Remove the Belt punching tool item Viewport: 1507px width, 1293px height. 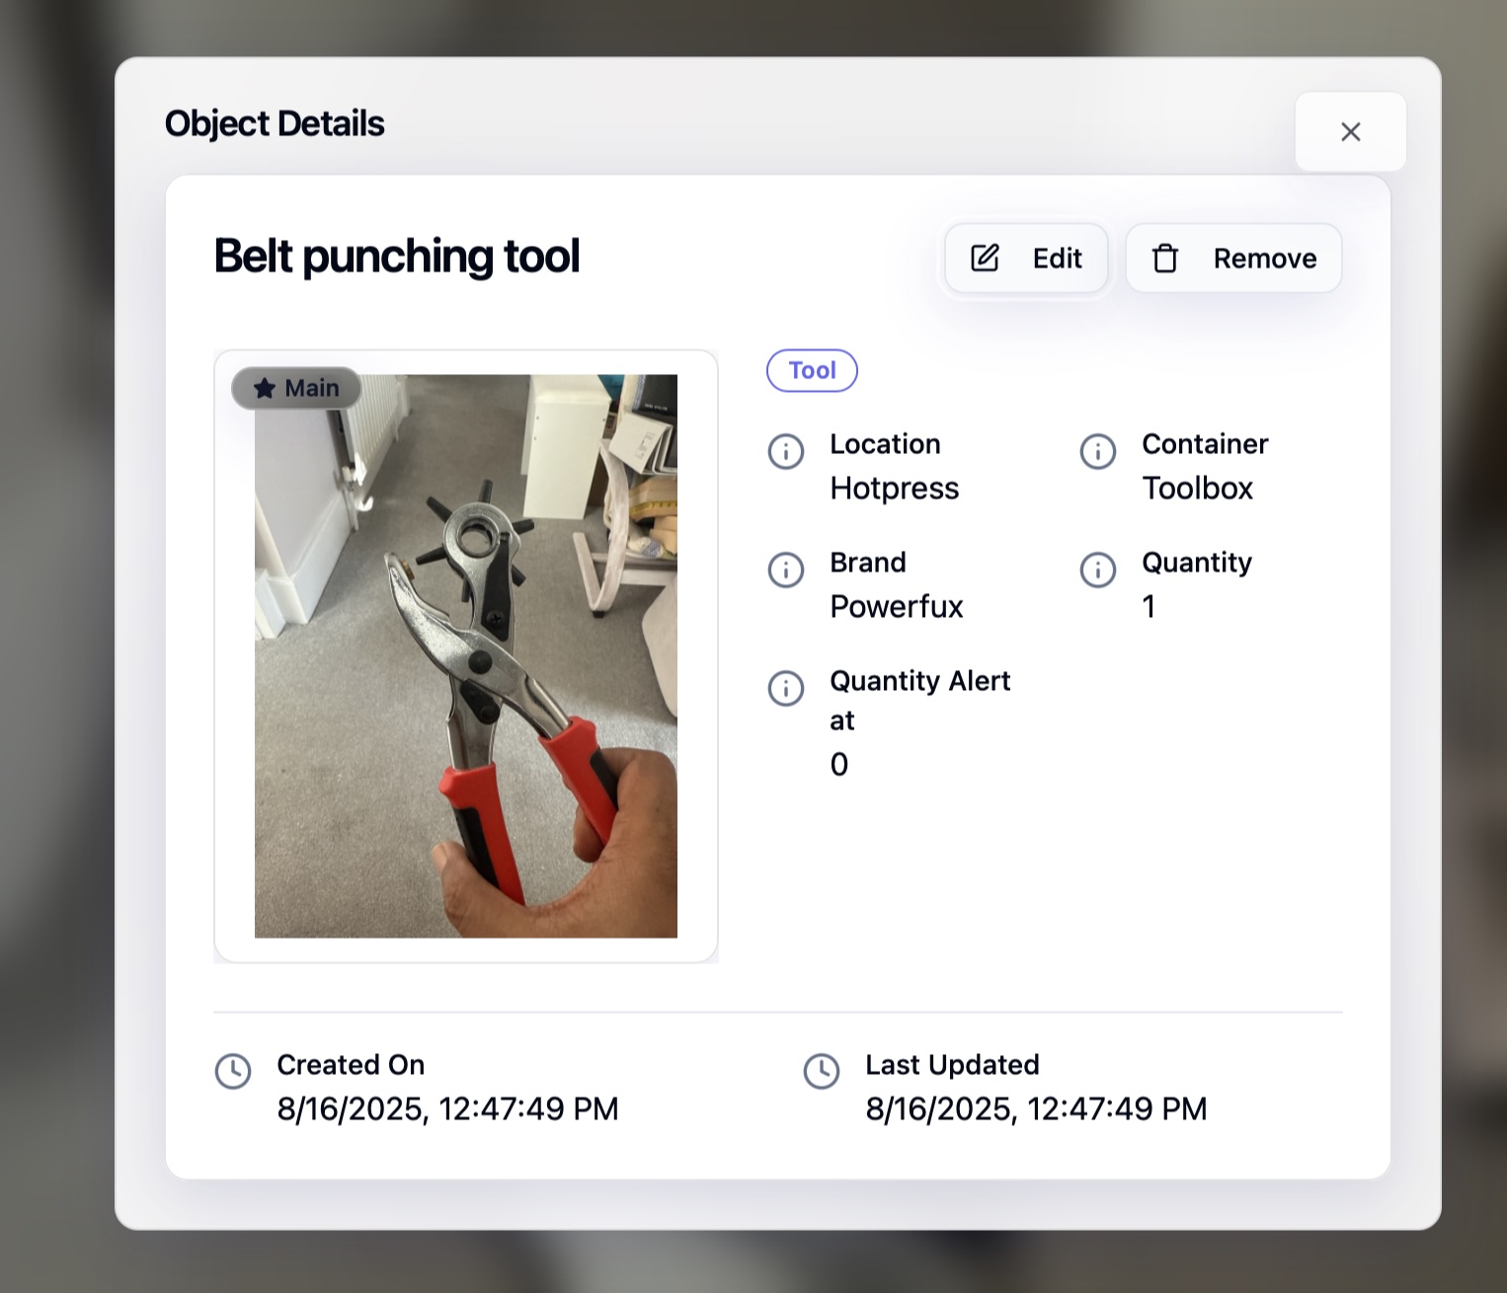(1233, 258)
